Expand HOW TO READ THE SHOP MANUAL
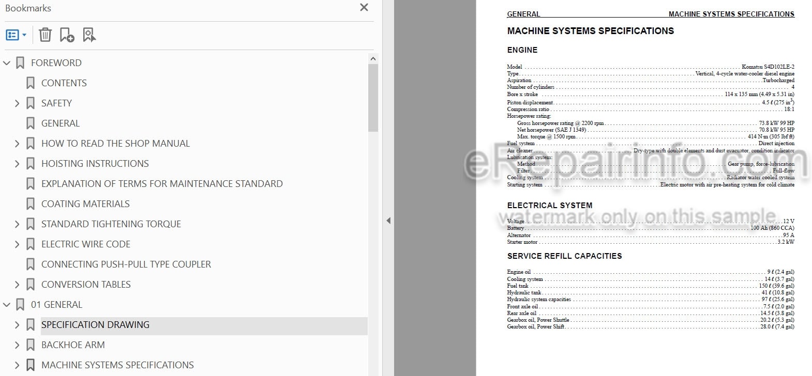Viewport: 812px width, 376px height. click(x=17, y=144)
